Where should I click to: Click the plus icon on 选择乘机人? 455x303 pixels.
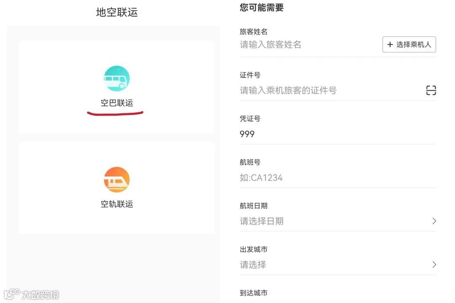390,44
